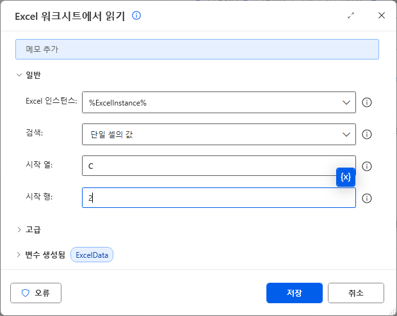Screen dimensions: 397x316
Task: Click the 시작 열 label
Action: (39, 164)
